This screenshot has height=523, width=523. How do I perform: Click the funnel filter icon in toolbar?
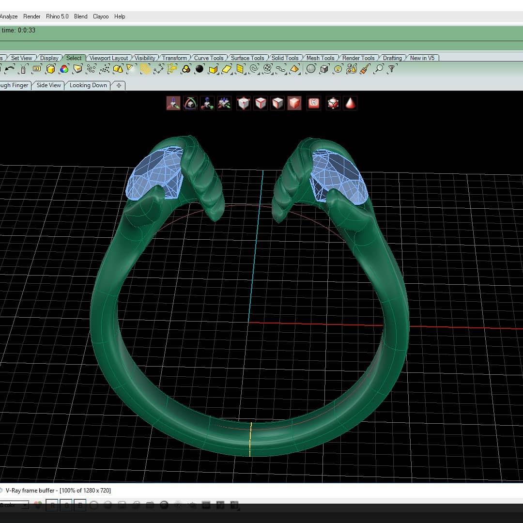(392, 69)
